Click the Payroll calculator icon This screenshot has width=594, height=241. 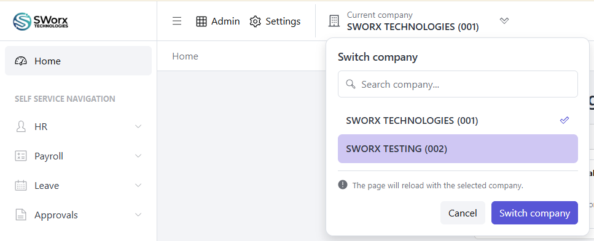point(21,156)
